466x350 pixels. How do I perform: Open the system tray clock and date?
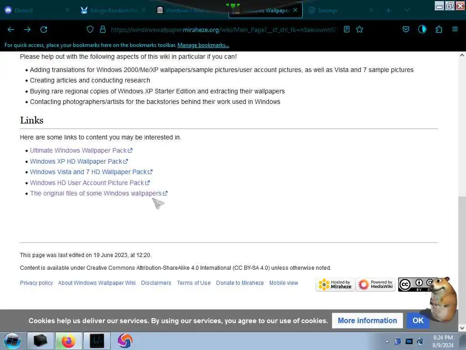(443, 341)
